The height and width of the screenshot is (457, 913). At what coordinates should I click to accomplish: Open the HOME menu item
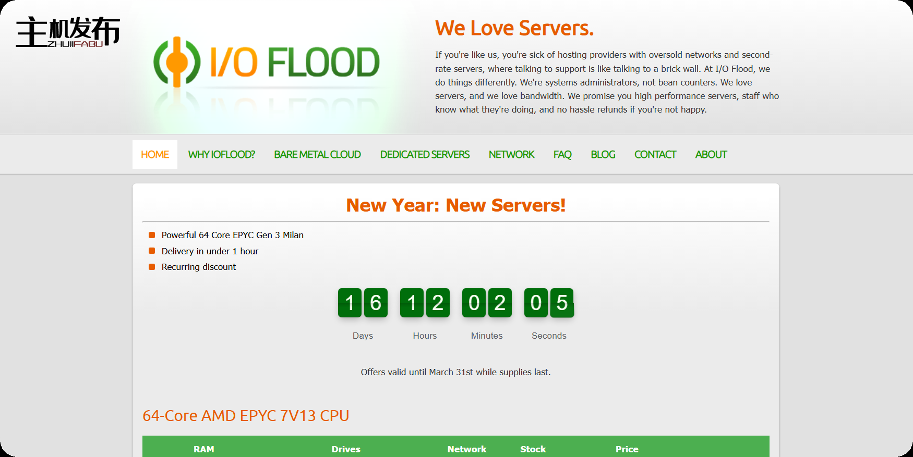pos(155,154)
